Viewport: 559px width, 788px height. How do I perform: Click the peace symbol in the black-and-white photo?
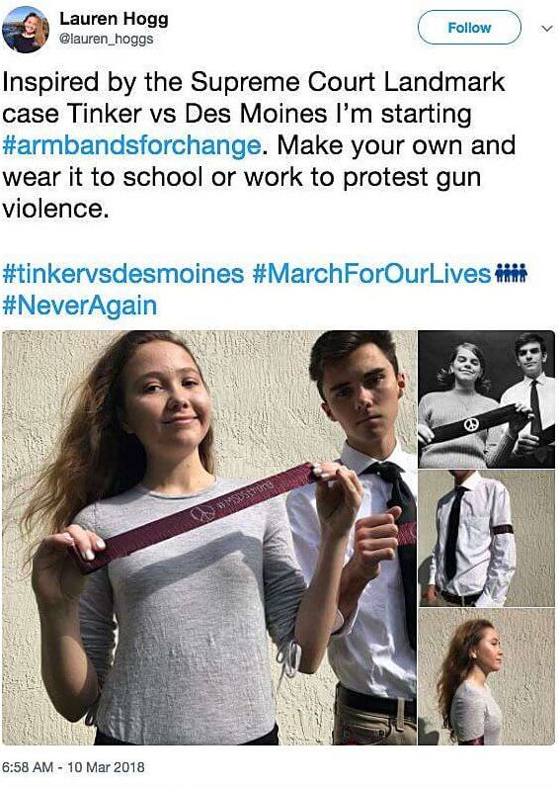[x=471, y=425]
